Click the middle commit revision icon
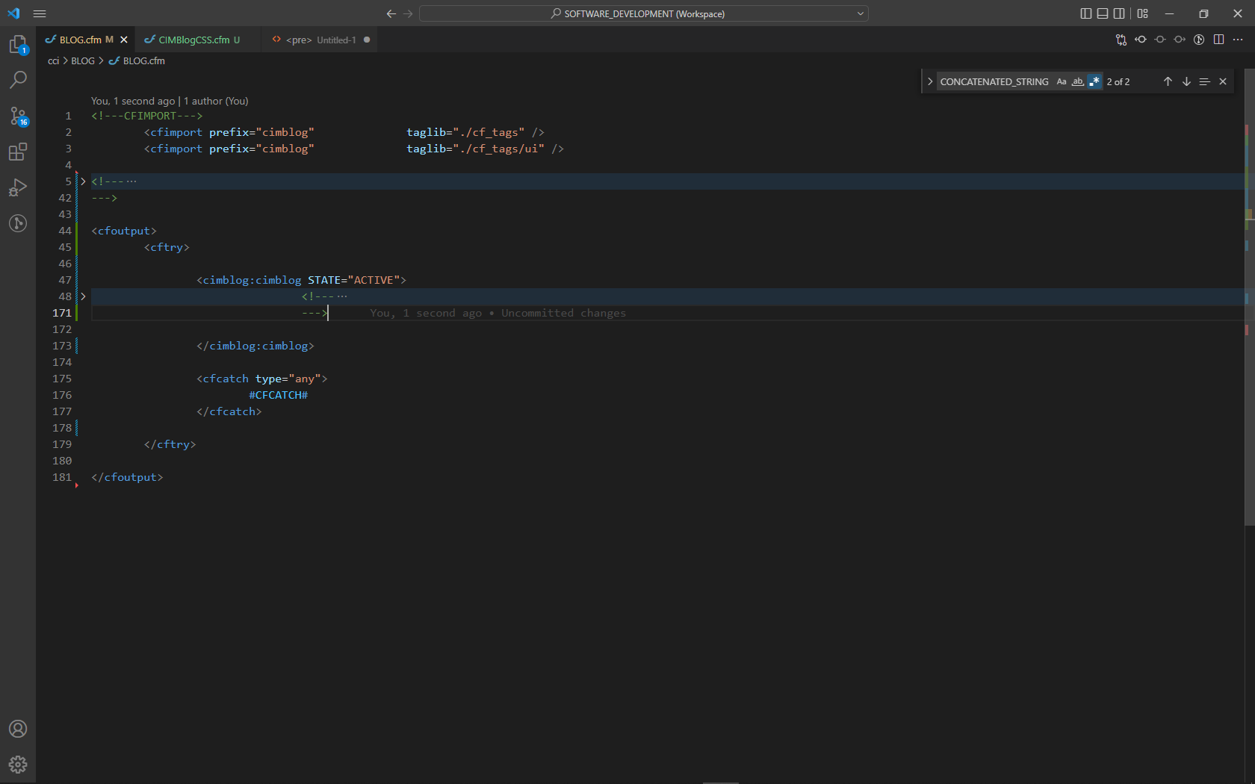Image resolution: width=1255 pixels, height=784 pixels. [x=1160, y=40]
